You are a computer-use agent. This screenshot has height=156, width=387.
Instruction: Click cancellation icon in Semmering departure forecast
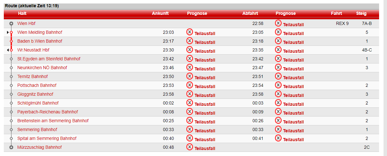(x=278, y=129)
